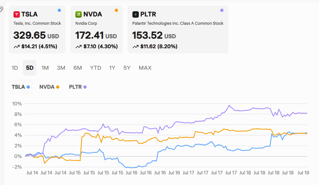Image resolution: width=319 pixels, height=185 pixels.
Task: Toggle the PLTR series in chart legend
Action: [78, 87]
